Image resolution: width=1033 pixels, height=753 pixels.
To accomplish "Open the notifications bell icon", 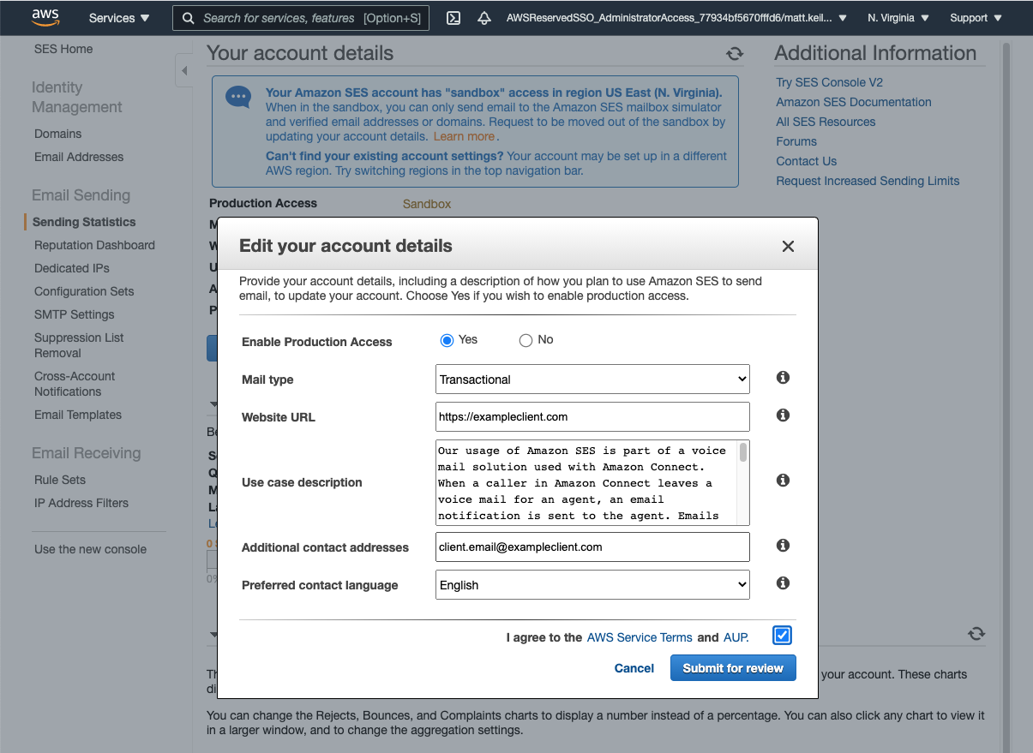I will coord(484,18).
